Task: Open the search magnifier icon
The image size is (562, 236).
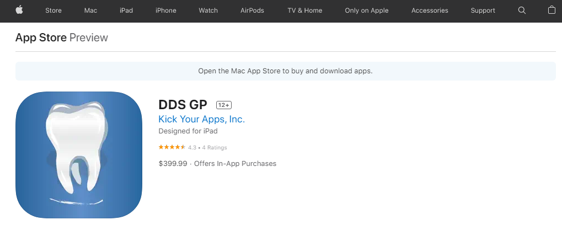Action: [522, 10]
